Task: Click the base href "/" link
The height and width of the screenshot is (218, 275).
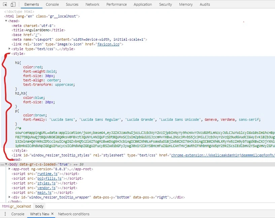Action: point(36,35)
